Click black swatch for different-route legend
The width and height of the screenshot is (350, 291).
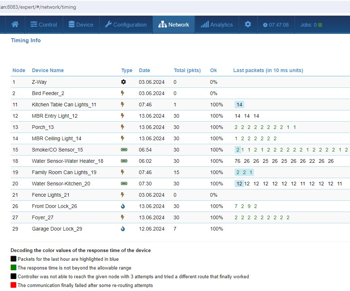coord(14,276)
